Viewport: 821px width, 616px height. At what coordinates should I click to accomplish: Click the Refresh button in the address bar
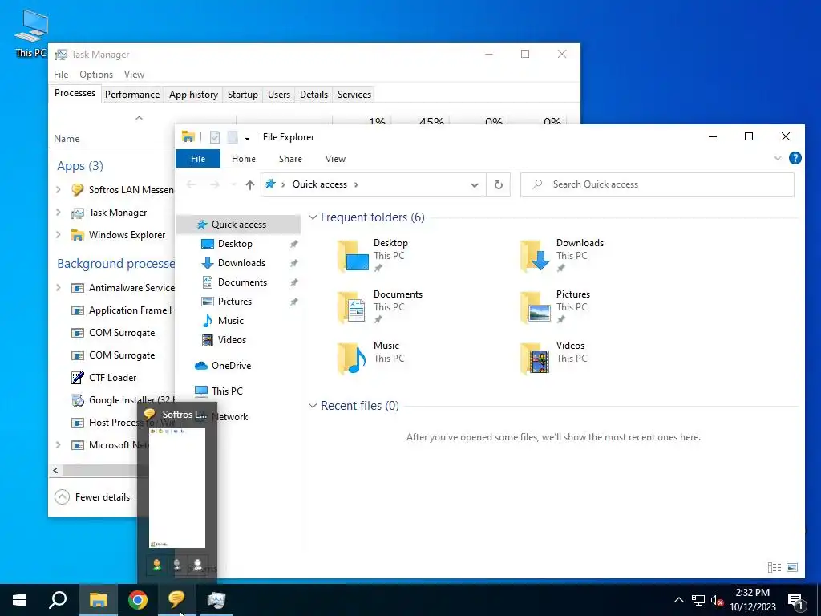click(499, 184)
